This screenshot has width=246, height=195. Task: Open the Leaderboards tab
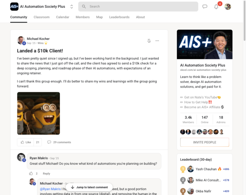pyautogui.click(x=119, y=17)
